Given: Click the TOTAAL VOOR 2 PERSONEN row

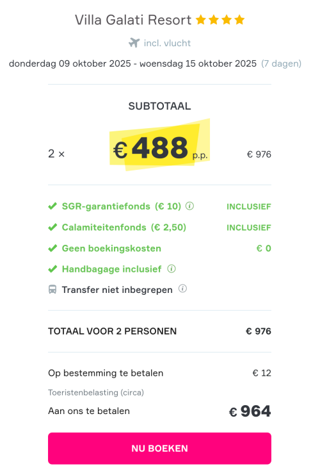Looking at the screenshot, I should point(160,331).
